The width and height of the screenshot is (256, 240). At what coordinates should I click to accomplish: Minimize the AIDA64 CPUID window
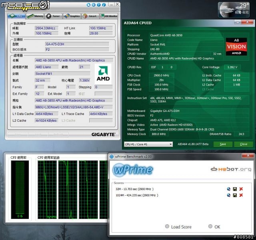point(238,22)
